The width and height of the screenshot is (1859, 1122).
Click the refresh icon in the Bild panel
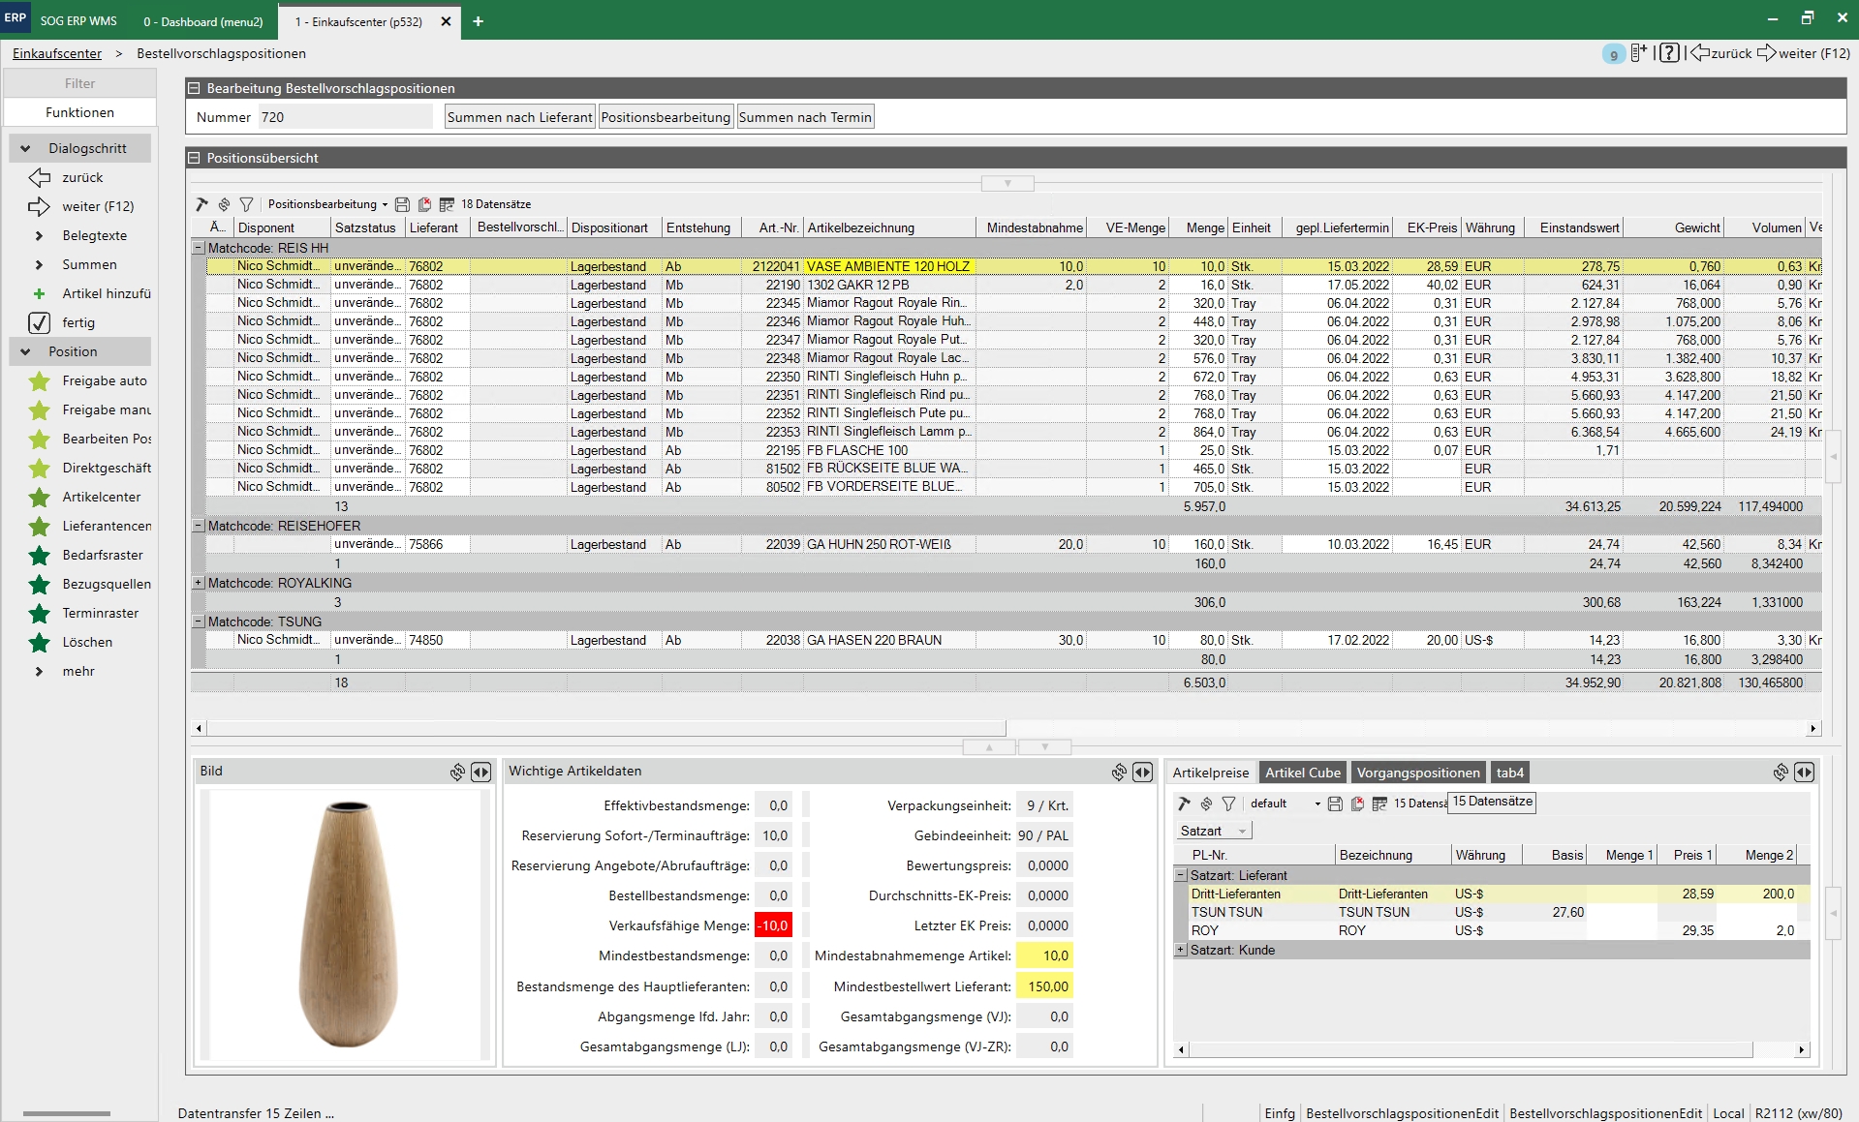457,772
